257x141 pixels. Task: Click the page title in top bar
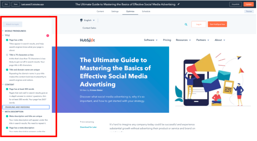[x=125, y=4]
